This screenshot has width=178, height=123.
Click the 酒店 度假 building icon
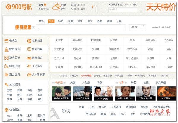[x=7, y=75]
